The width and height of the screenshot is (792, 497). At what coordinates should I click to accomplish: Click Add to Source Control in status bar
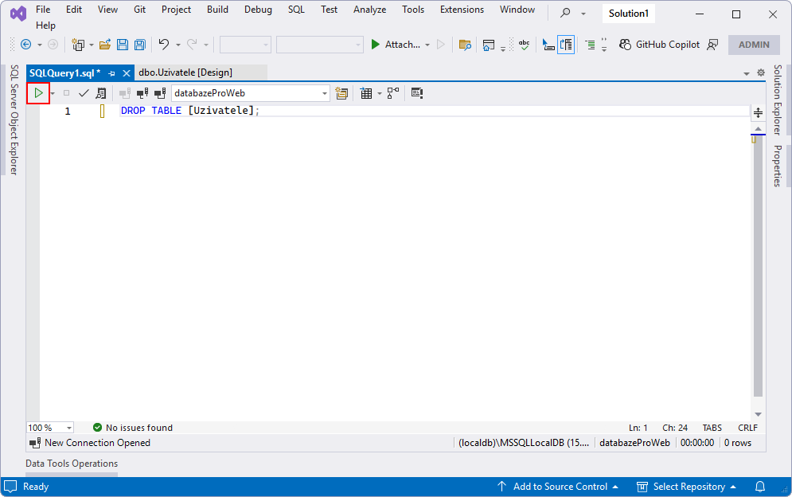click(558, 487)
